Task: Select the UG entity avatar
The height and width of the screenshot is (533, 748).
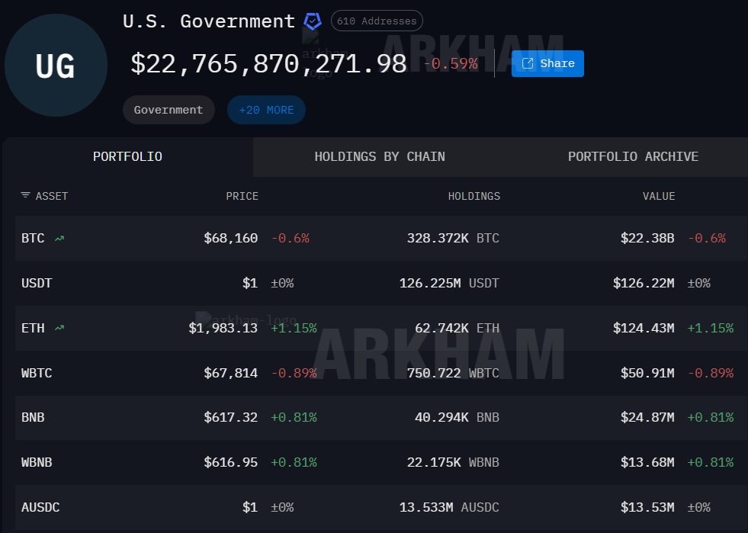Action: [x=56, y=66]
